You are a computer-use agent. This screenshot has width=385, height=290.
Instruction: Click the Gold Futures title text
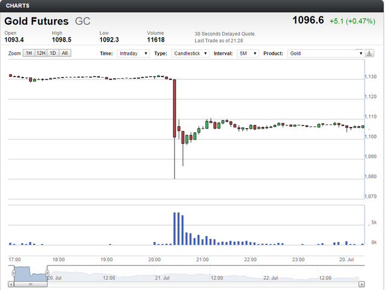(x=36, y=21)
